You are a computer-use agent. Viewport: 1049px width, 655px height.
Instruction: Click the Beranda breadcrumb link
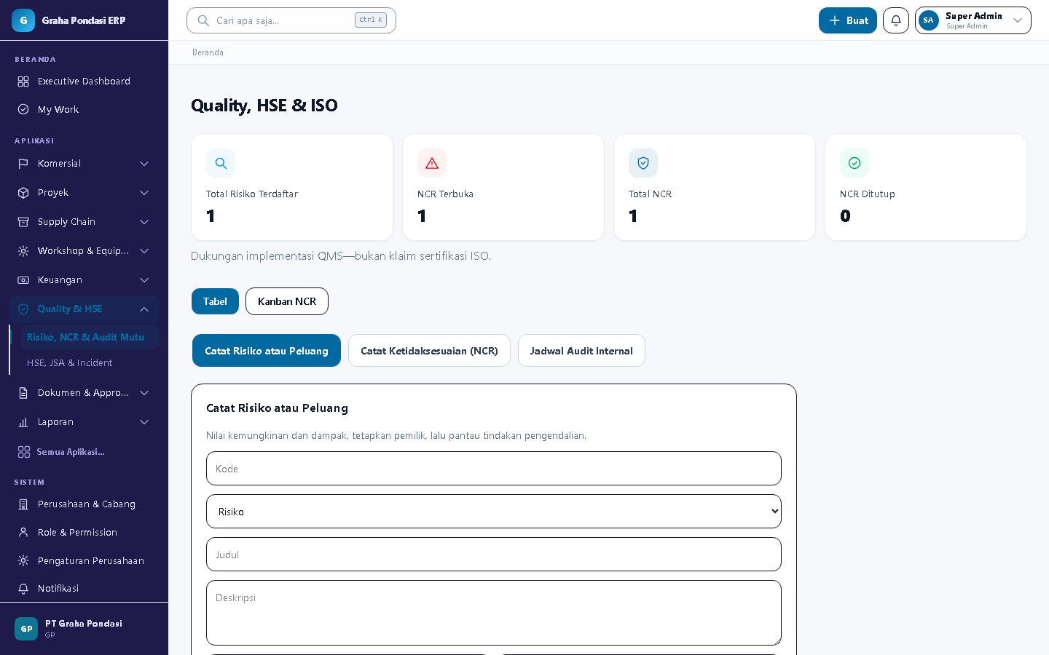(208, 52)
